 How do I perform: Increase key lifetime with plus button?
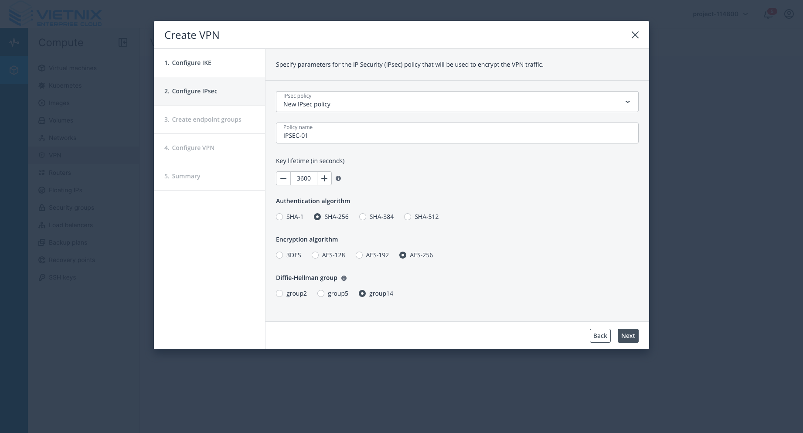coord(324,178)
